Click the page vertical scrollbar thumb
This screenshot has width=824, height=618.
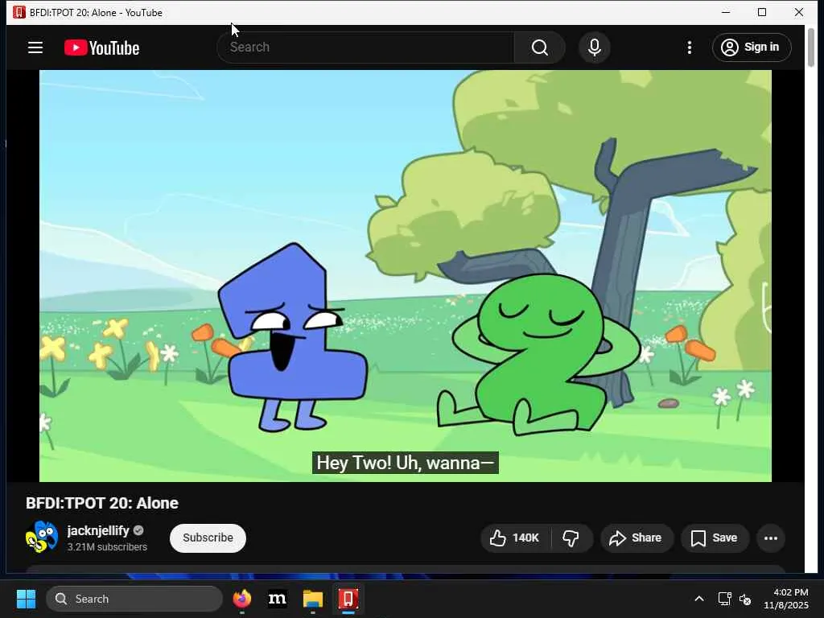coord(811,47)
